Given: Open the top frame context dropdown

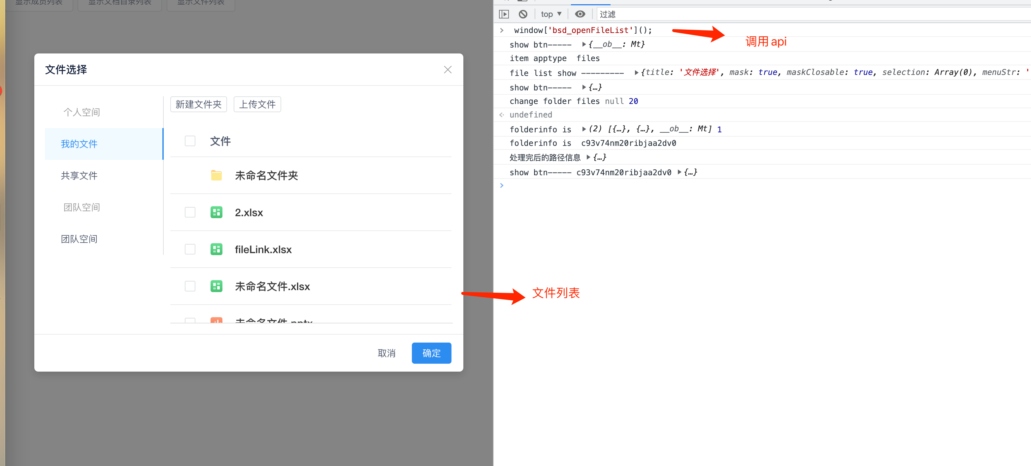Looking at the screenshot, I should tap(551, 14).
